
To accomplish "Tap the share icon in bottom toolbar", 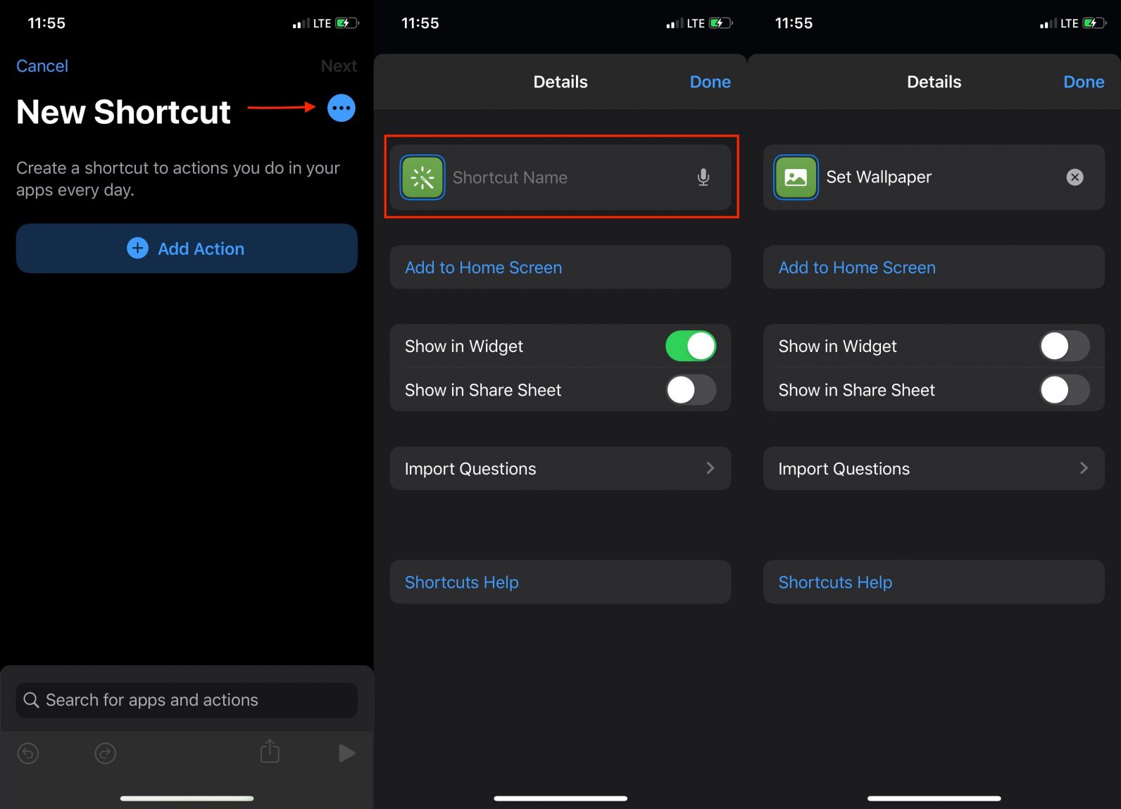I will [270, 752].
